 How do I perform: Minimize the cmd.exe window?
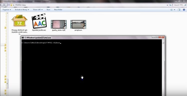(154, 37)
